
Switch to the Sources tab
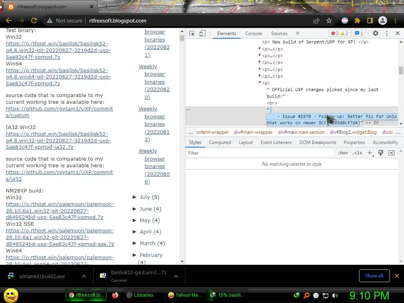tap(279, 34)
